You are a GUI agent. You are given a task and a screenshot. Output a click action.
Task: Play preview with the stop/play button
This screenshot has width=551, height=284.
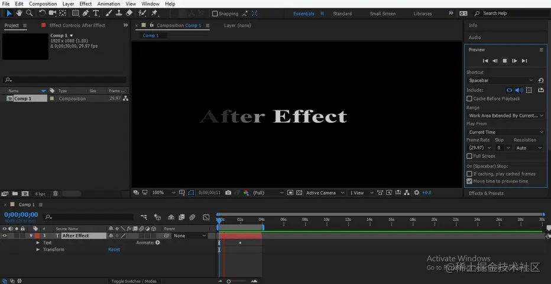tap(505, 61)
